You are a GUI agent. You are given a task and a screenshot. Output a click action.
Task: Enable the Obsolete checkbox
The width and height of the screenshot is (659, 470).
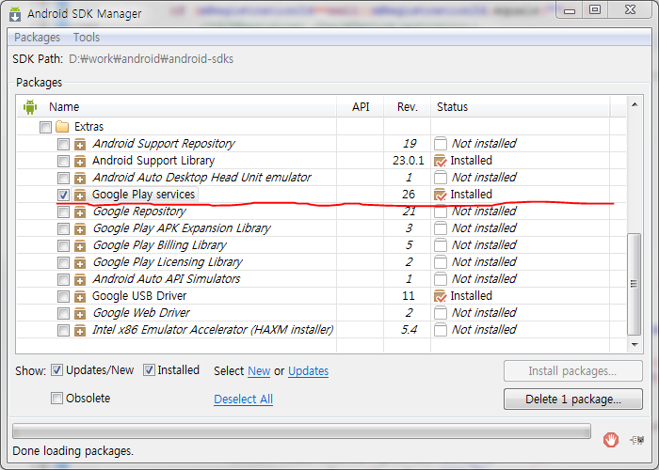click(57, 399)
